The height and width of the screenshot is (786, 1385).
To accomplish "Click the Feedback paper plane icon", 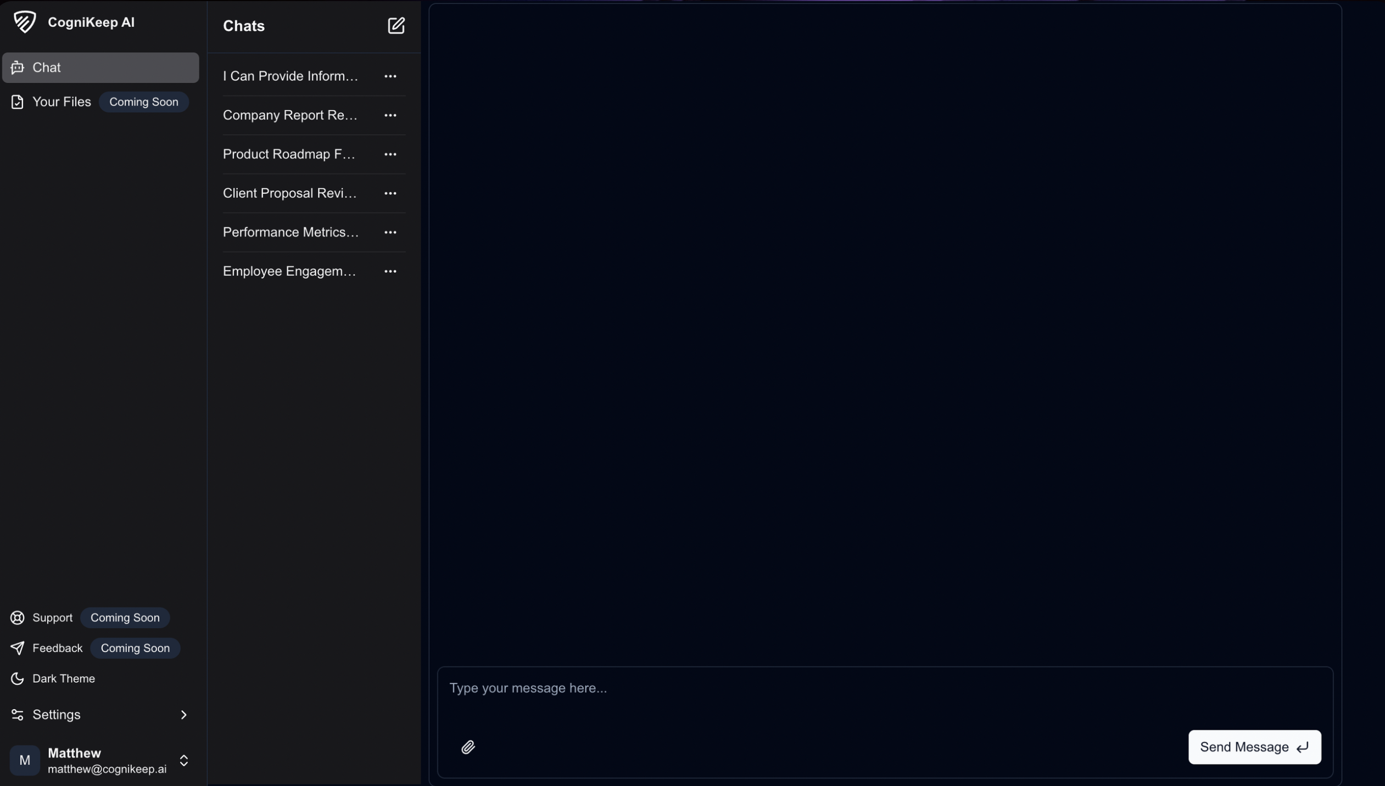I will coord(17,648).
